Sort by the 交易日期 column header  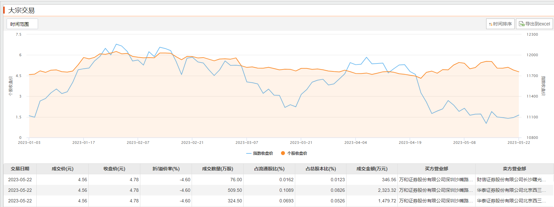click(x=20, y=169)
